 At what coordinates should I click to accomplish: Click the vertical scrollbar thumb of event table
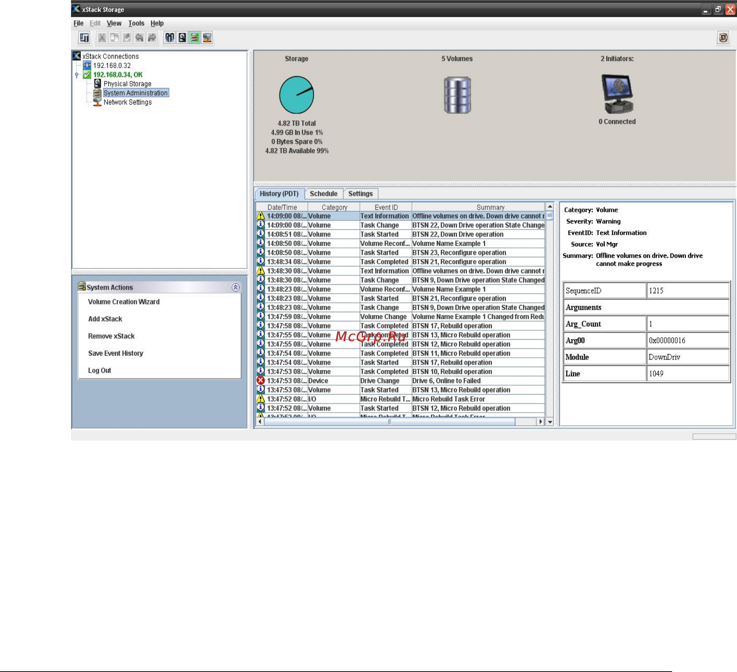[x=549, y=216]
